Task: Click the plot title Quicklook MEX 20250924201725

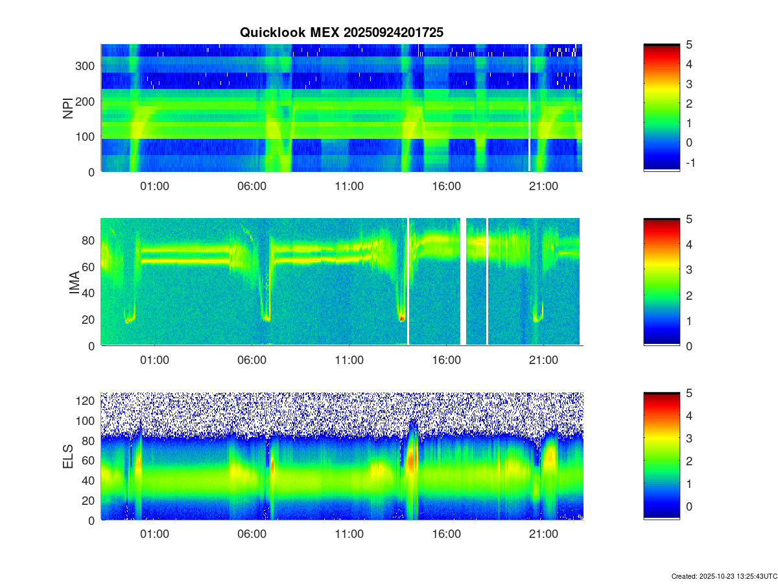Action: click(342, 32)
